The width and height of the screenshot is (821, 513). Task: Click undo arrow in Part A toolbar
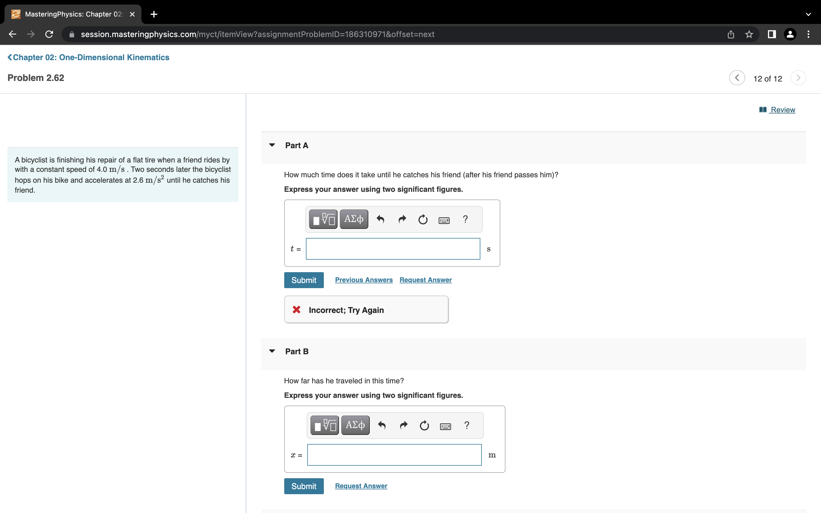tap(380, 219)
